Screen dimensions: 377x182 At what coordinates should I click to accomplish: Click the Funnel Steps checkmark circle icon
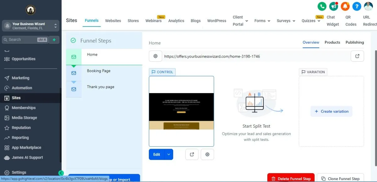(73, 41)
